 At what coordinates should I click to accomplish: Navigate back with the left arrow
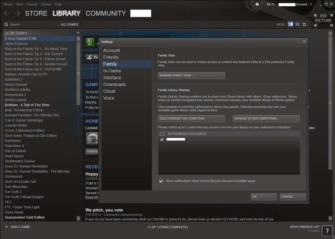[6, 13]
